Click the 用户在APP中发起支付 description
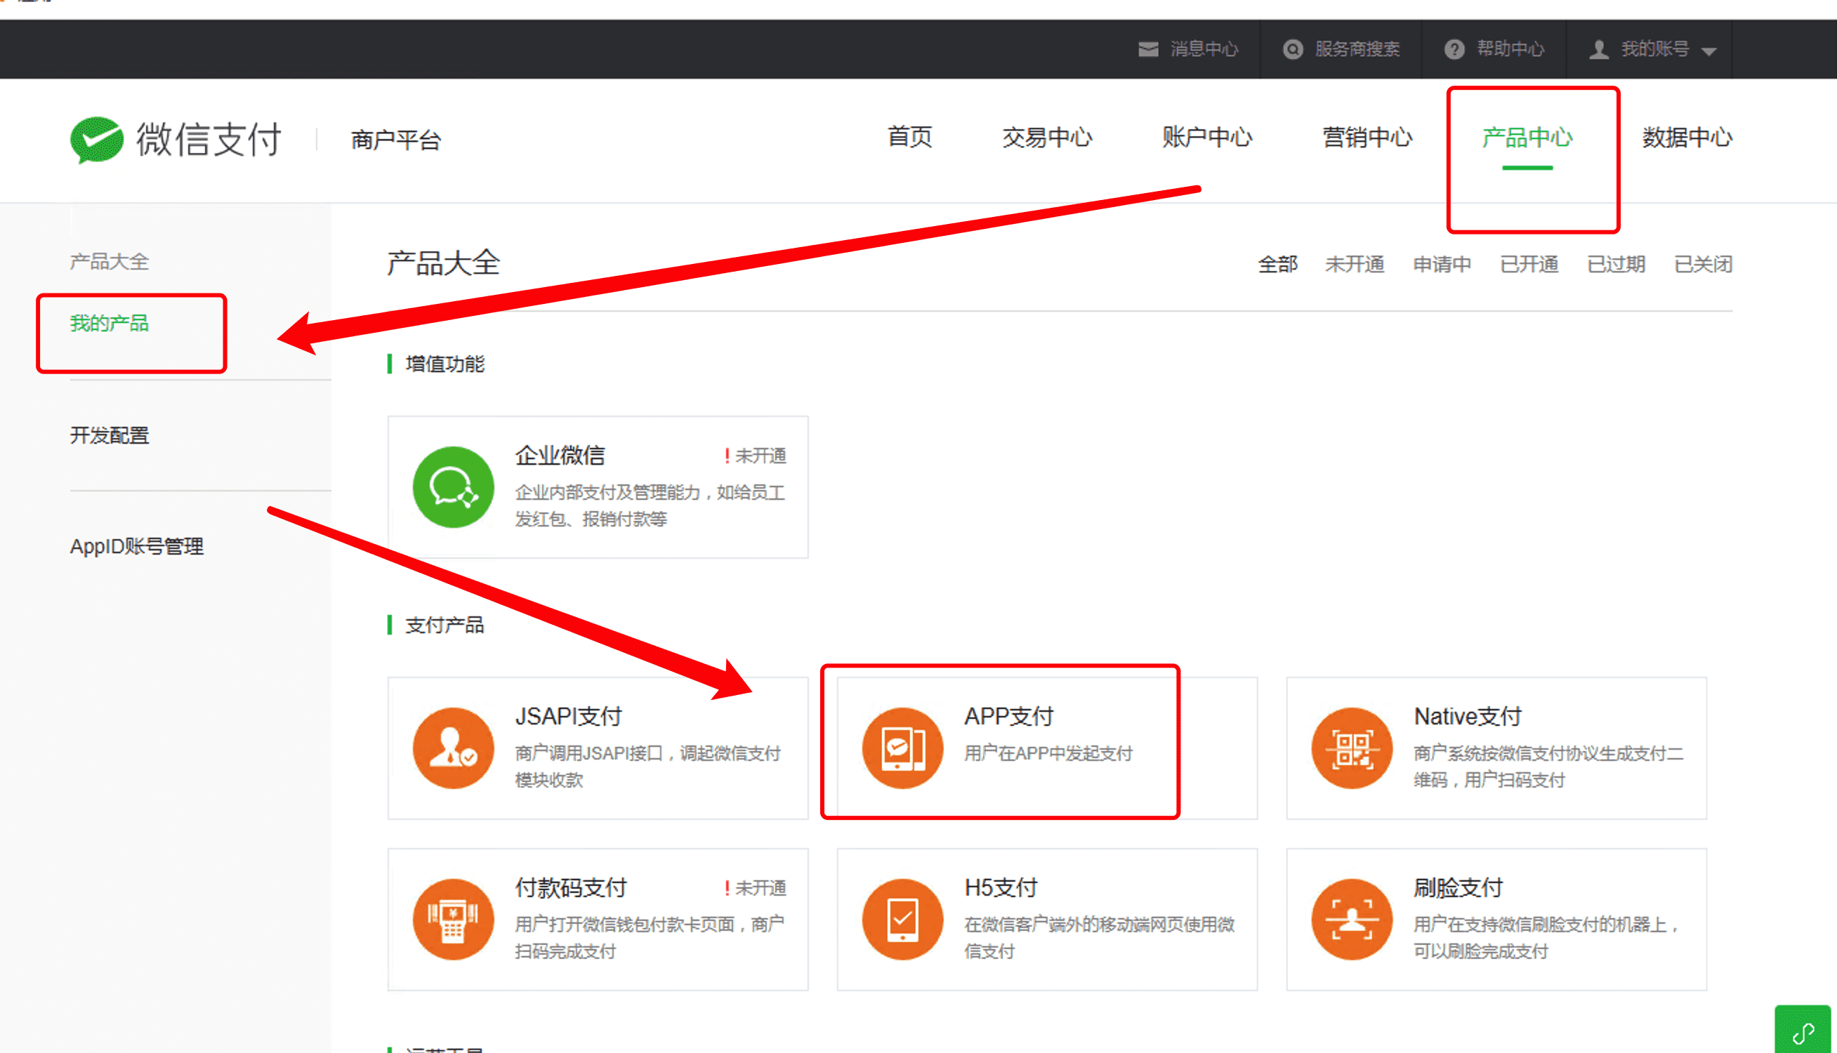This screenshot has width=1837, height=1053. (x=1048, y=753)
